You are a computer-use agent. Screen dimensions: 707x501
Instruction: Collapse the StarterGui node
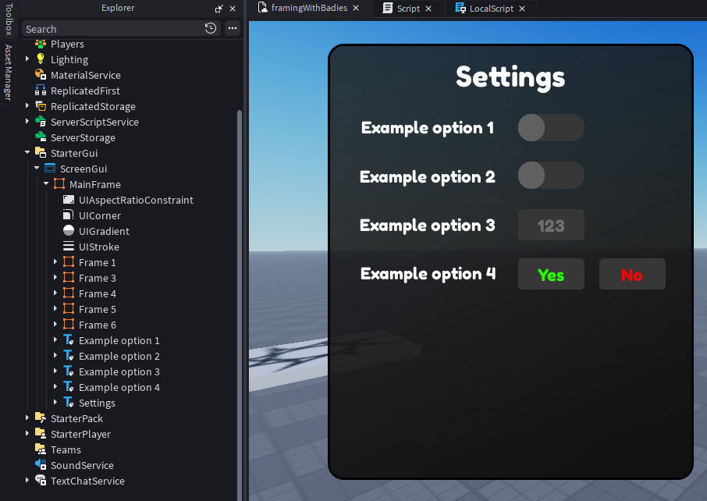point(27,152)
